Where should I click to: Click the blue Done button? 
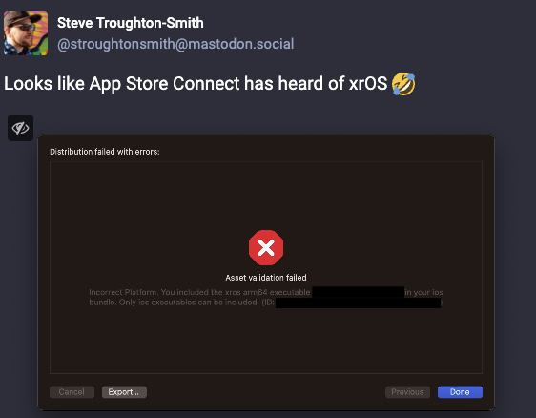(x=460, y=392)
